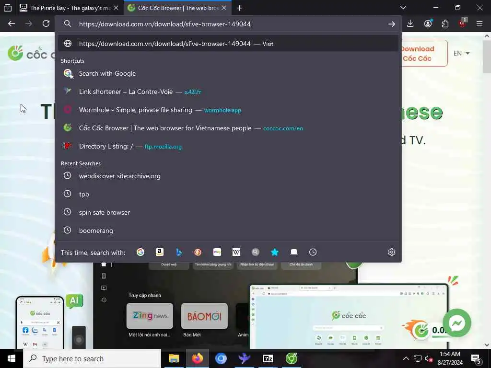Click the Zing news quick-access thumbnail
Viewport: 491px width, 368px height.
click(150, 316)
